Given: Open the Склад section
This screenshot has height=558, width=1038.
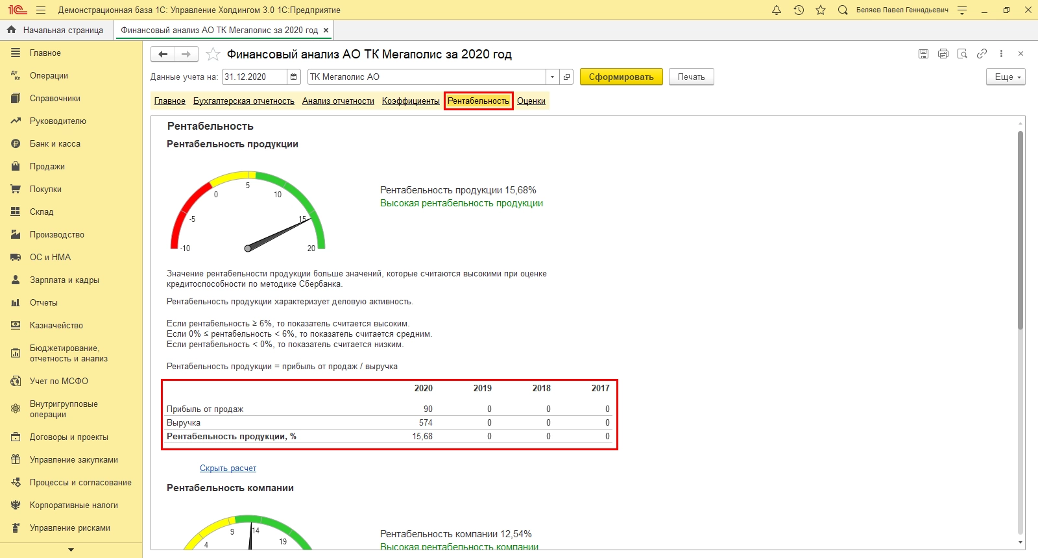Looking at the screenshot, I should coord(71,212).
